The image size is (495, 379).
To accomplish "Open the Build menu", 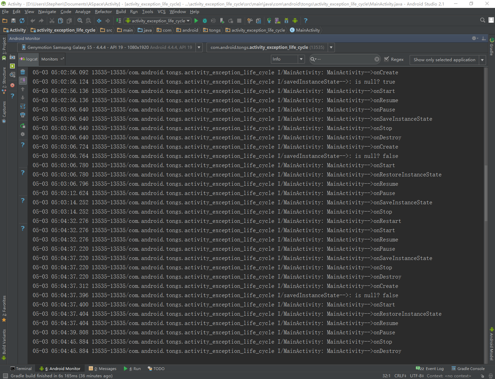I will tap(121, 12).
